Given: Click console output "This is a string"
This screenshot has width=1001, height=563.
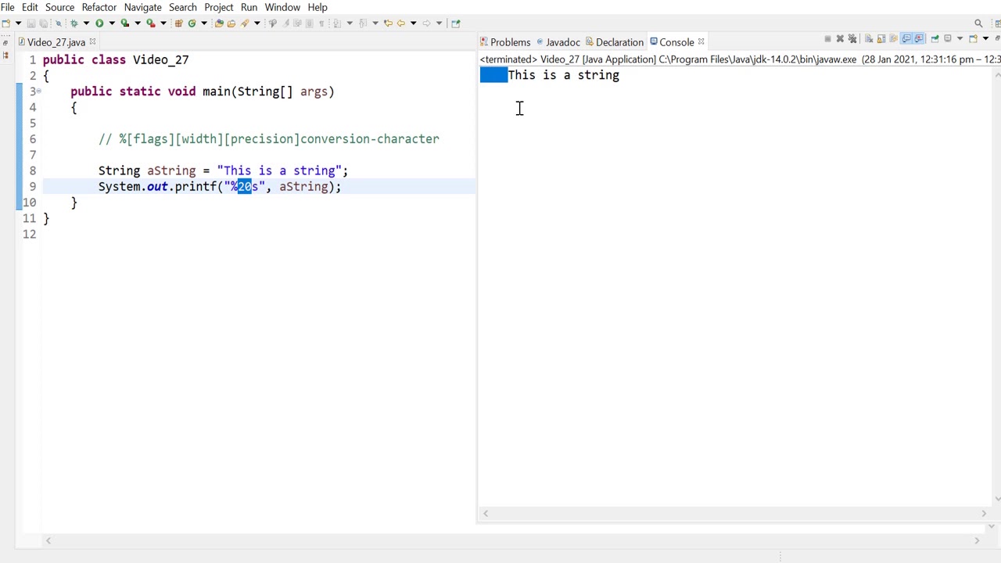Looking at the screenshot, I should [564, 75].
